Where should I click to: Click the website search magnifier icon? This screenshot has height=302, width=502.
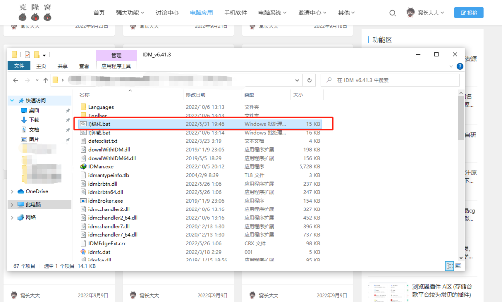point(392,13)
